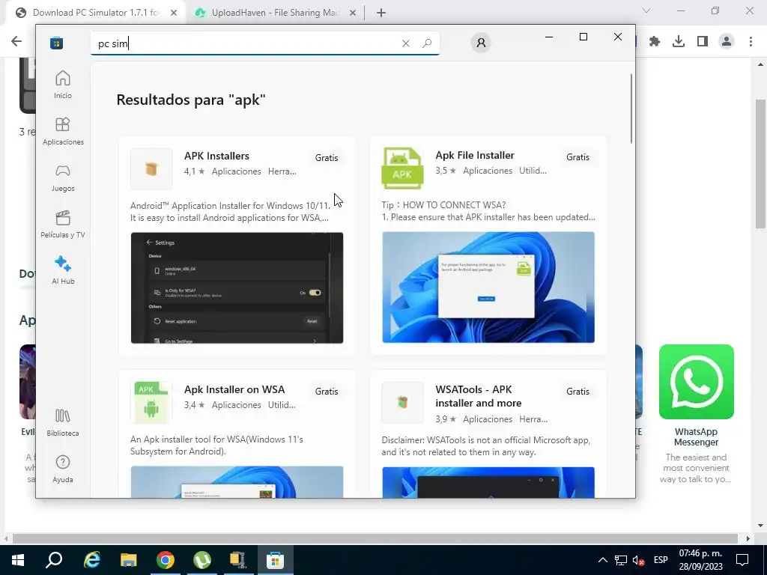Open Aplicaciones section in sidebar
The height and width of the screenshot is (575, 767).
point(63,131)
